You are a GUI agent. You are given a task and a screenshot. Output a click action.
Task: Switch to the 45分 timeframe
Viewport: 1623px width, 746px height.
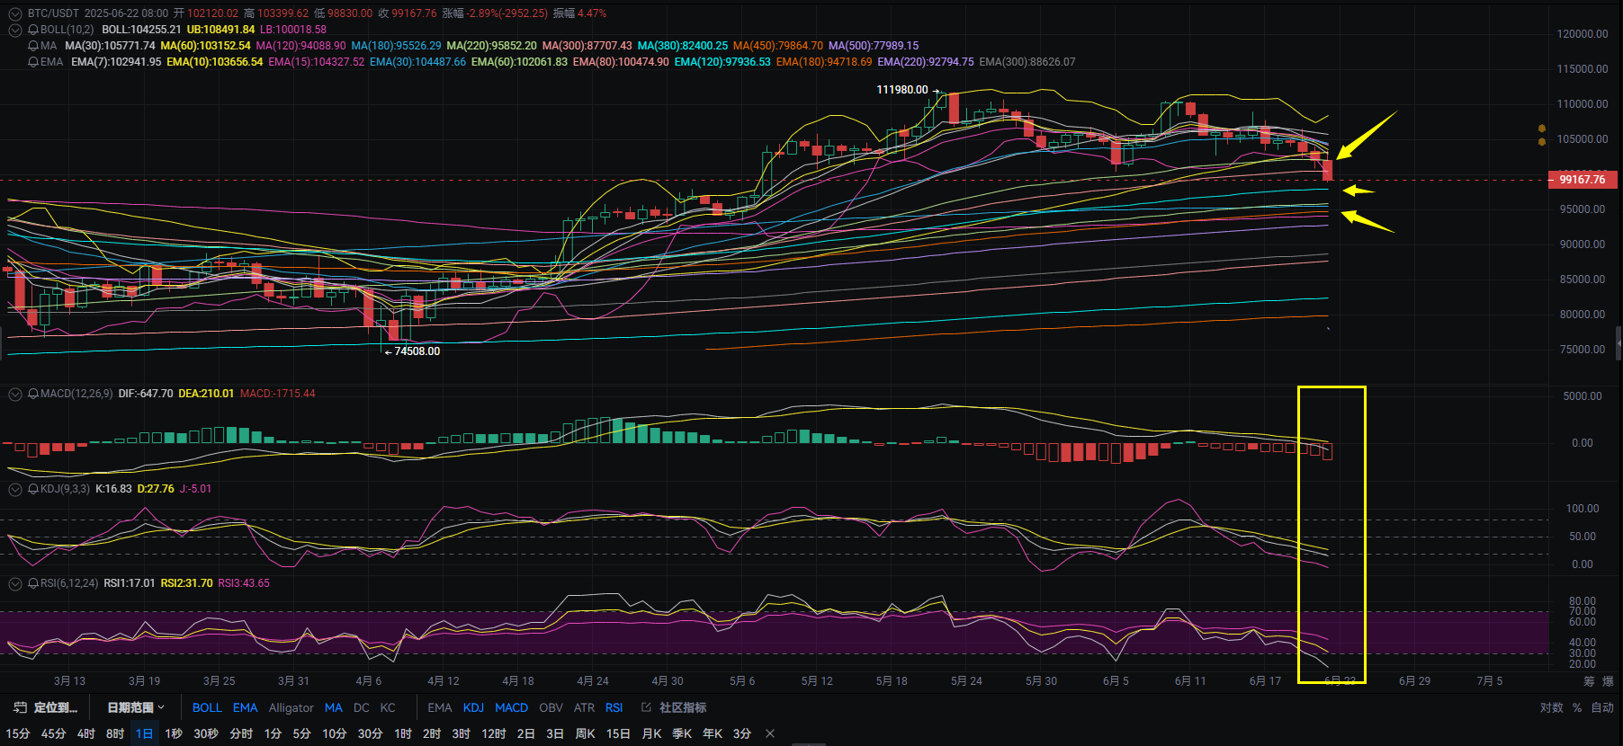point(54,733)
